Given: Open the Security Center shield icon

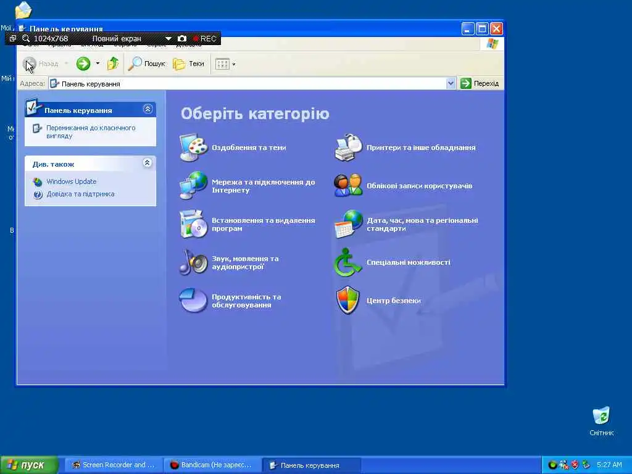Looking at the screenshot, I should pyautogui.click(x=347, y=301).
